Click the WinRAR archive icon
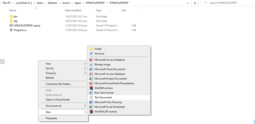The image size is (255, 124). click(x=91, y=88)
